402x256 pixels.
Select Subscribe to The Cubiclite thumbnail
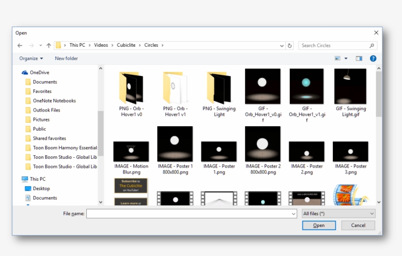[x=131, y=192]
